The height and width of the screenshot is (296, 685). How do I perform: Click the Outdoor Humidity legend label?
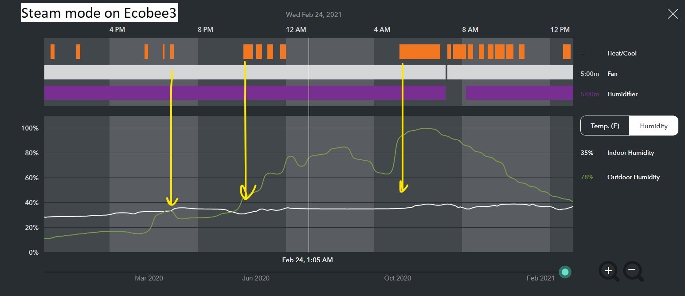[633, 177]
